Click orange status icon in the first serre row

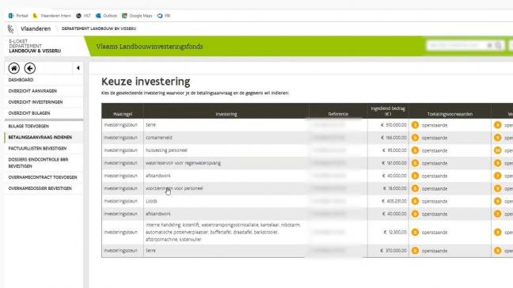coord(415,125)
